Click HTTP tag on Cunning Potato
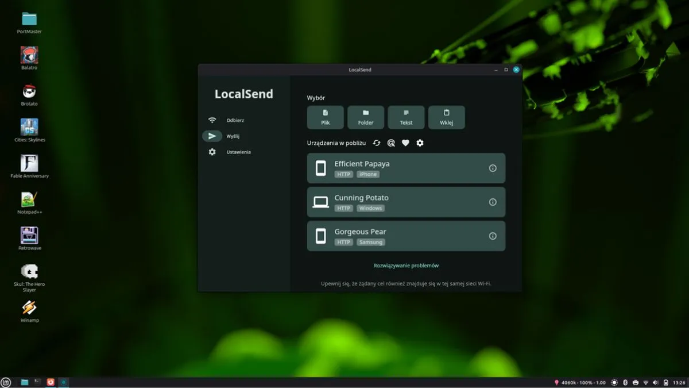689x388 pixels. (x=344, y=208)
